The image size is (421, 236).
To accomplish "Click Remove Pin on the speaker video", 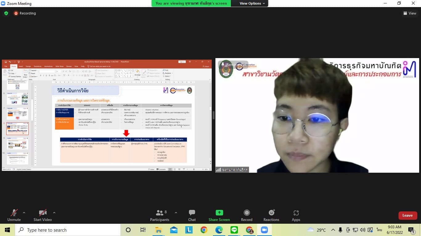I will tap(233, 65).
